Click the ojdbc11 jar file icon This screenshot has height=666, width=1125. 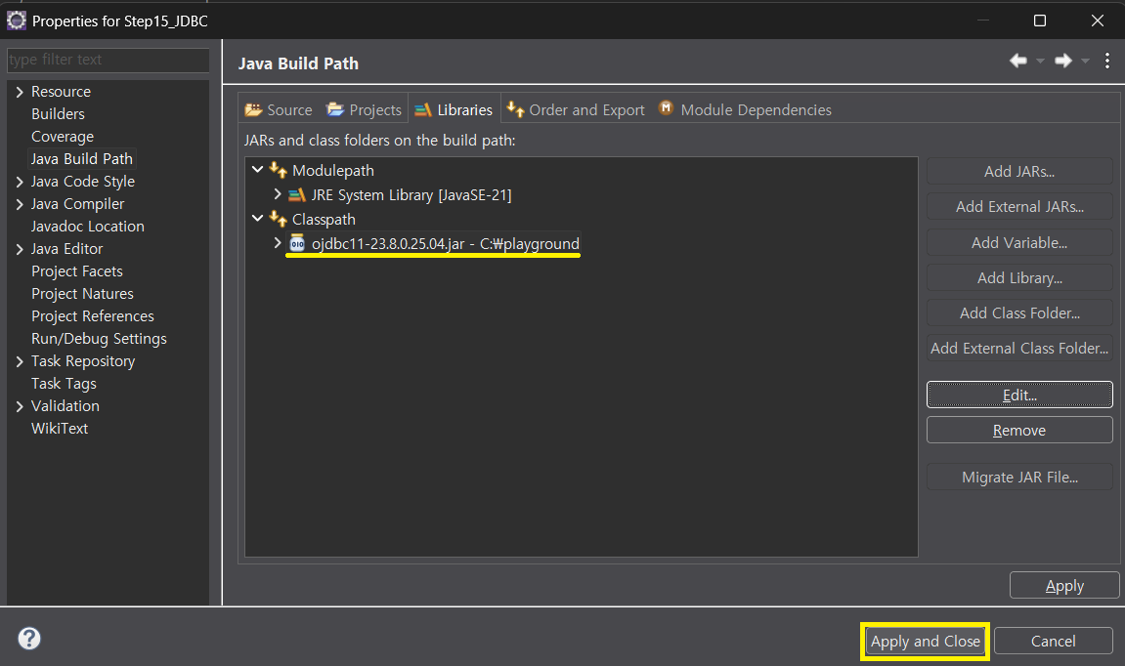coord(297,244)
